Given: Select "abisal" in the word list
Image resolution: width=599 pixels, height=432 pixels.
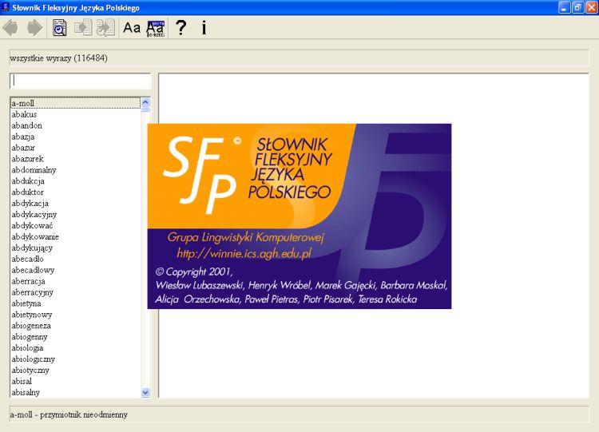Looking at the screenshot, I should click(75, 381).
